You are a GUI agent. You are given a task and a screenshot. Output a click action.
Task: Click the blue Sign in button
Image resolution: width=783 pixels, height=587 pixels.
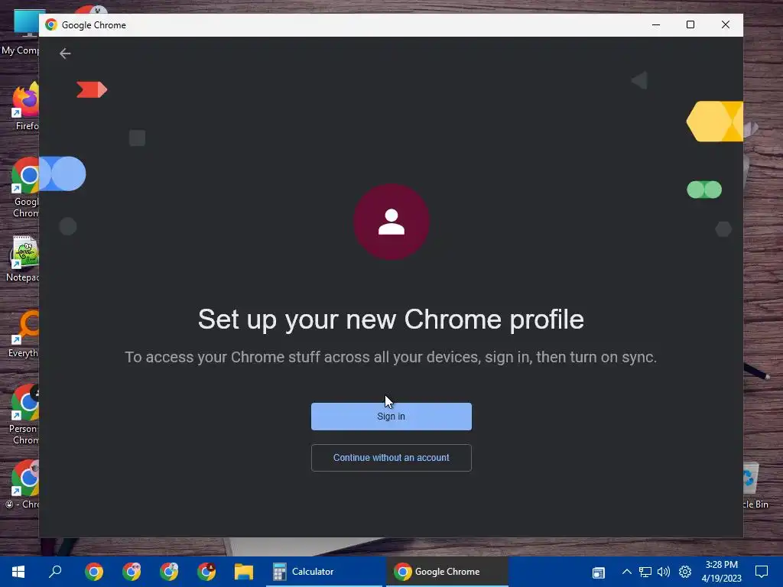(x=391, y=417)
